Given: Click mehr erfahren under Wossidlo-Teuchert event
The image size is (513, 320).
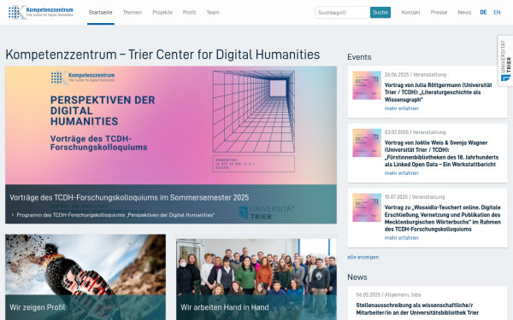Looking at the screenshot, I should [x=402, y=238].
